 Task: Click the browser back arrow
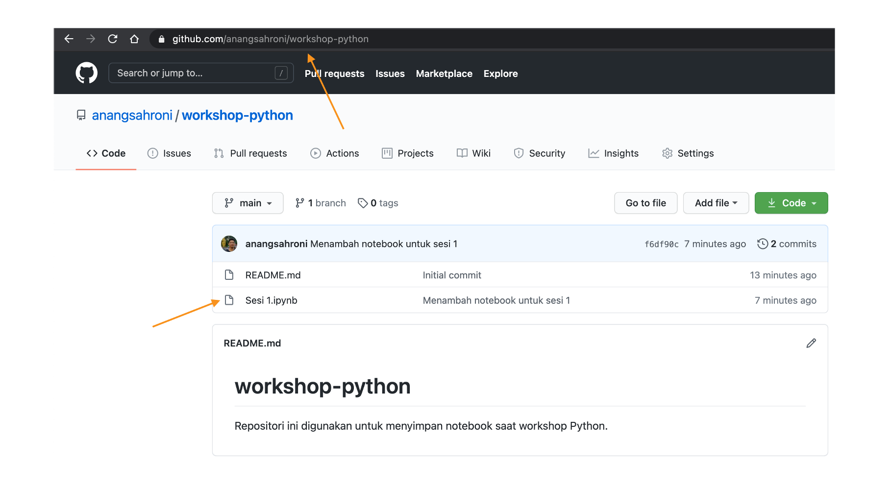click(69, 39)
